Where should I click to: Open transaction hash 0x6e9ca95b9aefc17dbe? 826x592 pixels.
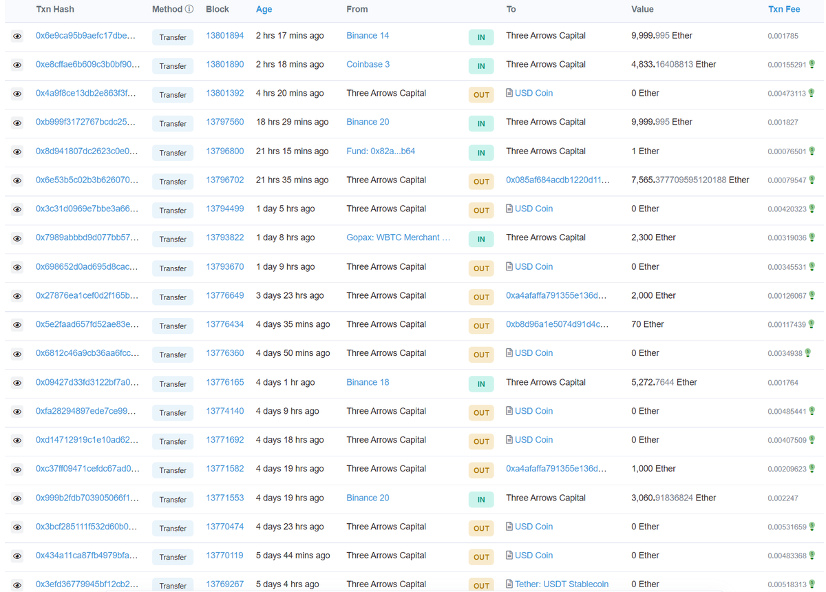pos(85,36)
